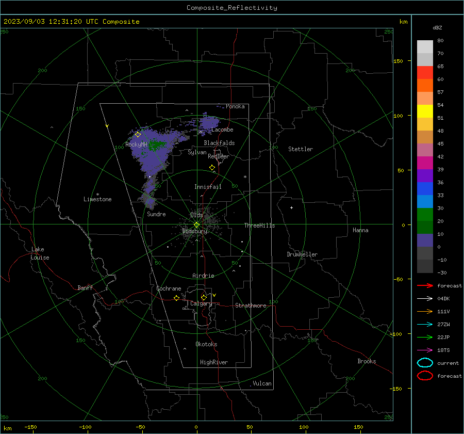This screenshot has width=464, height=434.
Task: Click the Brooks label
Action: click(x=367, y=361)
